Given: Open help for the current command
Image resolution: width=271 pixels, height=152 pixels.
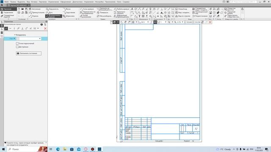Looking at the screenshot, I should coord(41,24).
